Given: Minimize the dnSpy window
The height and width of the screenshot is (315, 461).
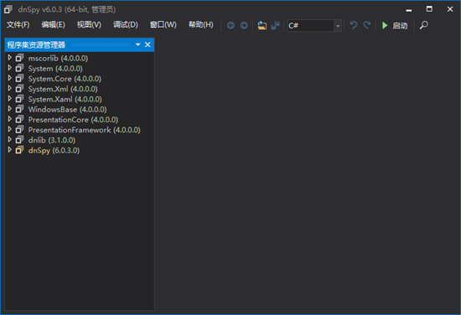Looking at the screenshot, I should [x=409, y=10].
